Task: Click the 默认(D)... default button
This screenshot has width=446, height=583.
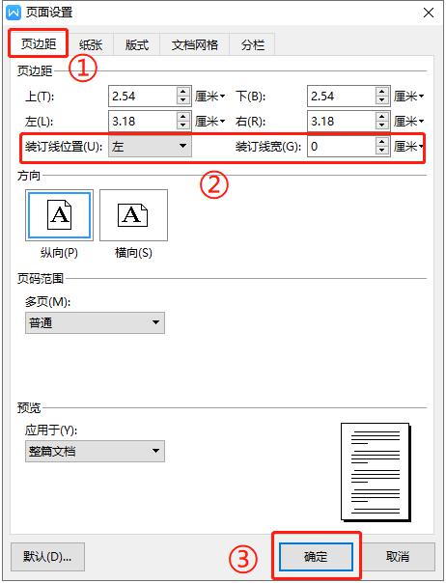Action: (x=47, y=557)
